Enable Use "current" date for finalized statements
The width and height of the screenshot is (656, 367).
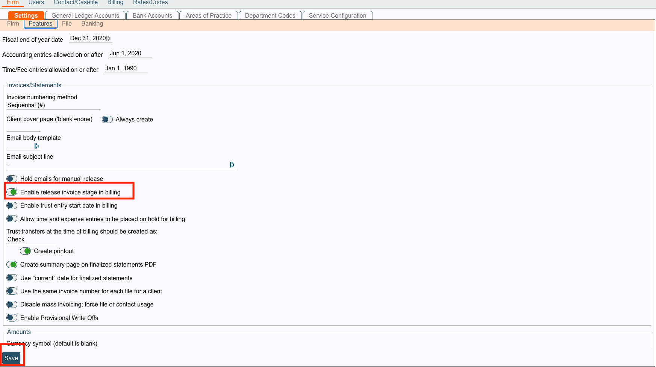pos(12,278)
